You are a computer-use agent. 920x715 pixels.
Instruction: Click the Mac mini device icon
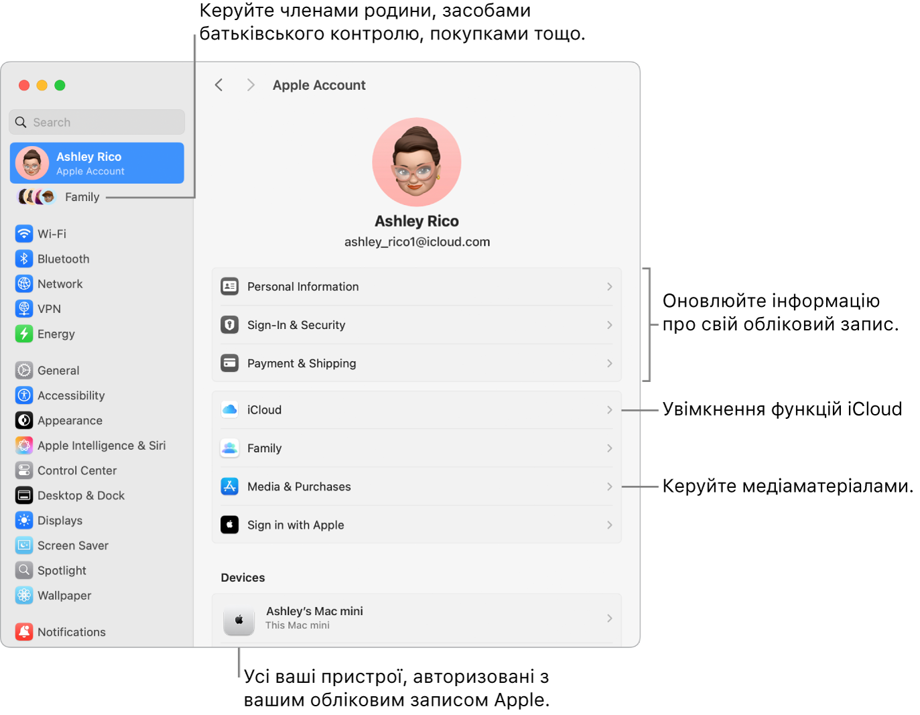click(239, 620)
